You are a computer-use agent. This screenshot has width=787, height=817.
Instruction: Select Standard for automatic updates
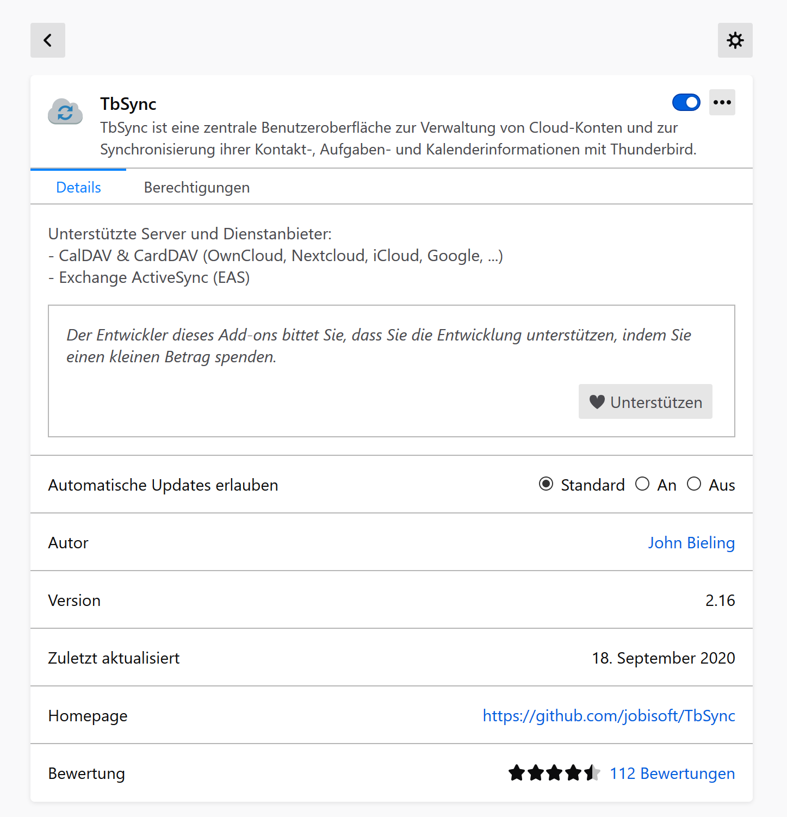click(x=546, y=484)
